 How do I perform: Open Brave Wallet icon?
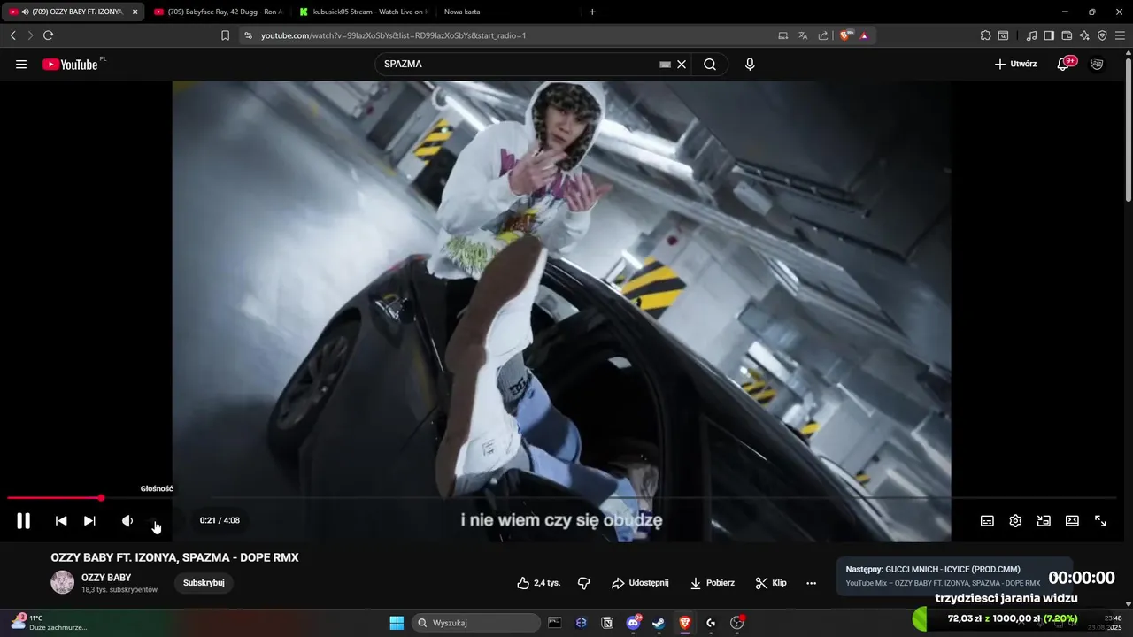pyautogui.click(x=1067, y=35)
